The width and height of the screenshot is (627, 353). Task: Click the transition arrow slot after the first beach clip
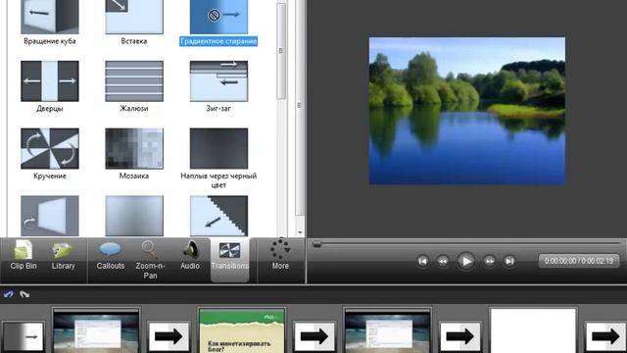(169, 337)
